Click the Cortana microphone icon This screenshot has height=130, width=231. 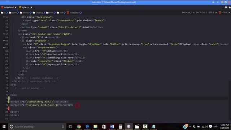pos(63,127)
